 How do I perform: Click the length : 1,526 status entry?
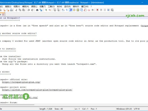coord(46,109)
